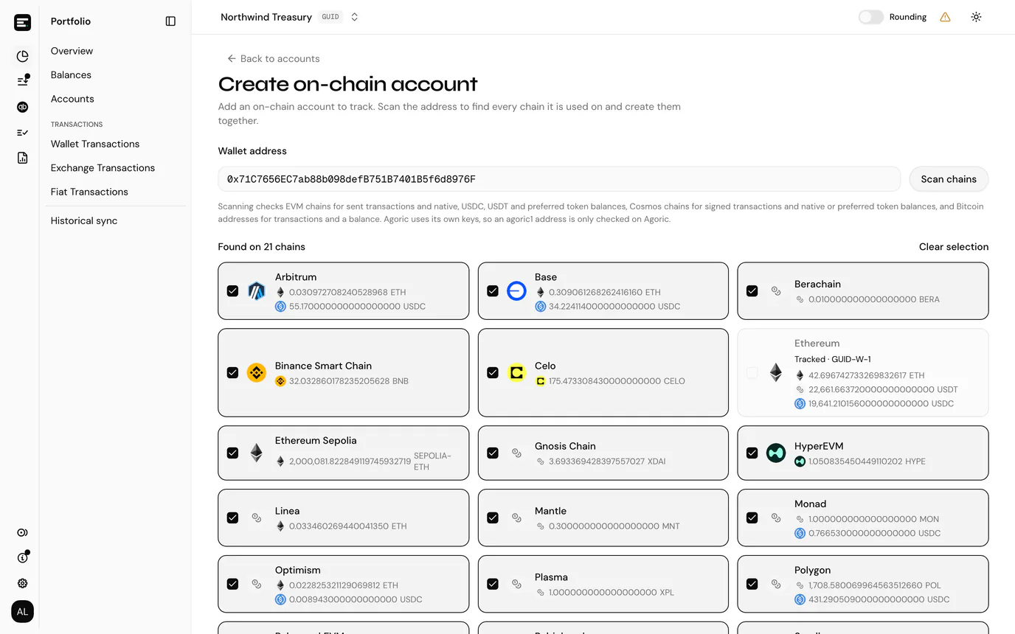The height and width of the screenshot is (634, 1015).
Task: Open the Wallet Transactions menu item
Action: (95, 144)
